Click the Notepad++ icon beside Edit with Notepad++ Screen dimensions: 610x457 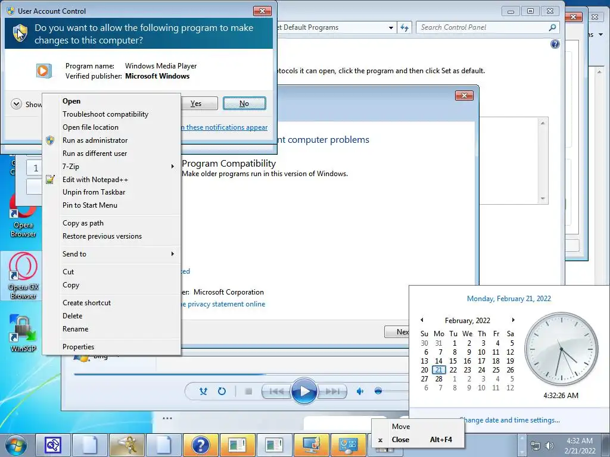click(50, 180)
